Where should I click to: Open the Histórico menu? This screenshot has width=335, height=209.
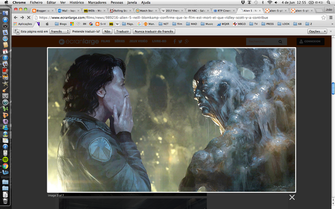(77, 3)
